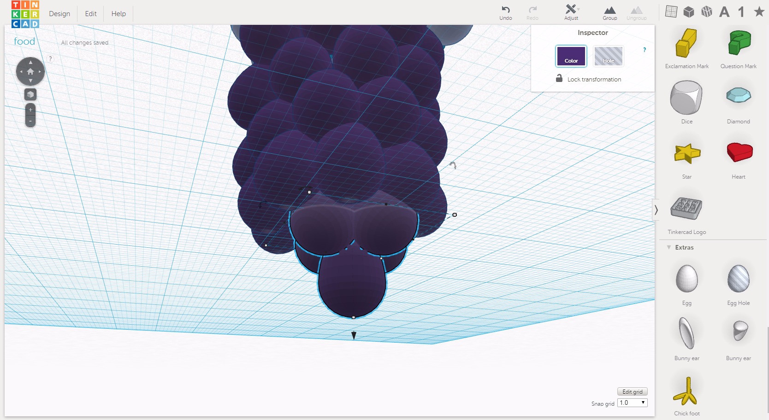The width and height of the screenshot is (769, 420).
Task: Open the Edit menu
Action: point(91,14)
